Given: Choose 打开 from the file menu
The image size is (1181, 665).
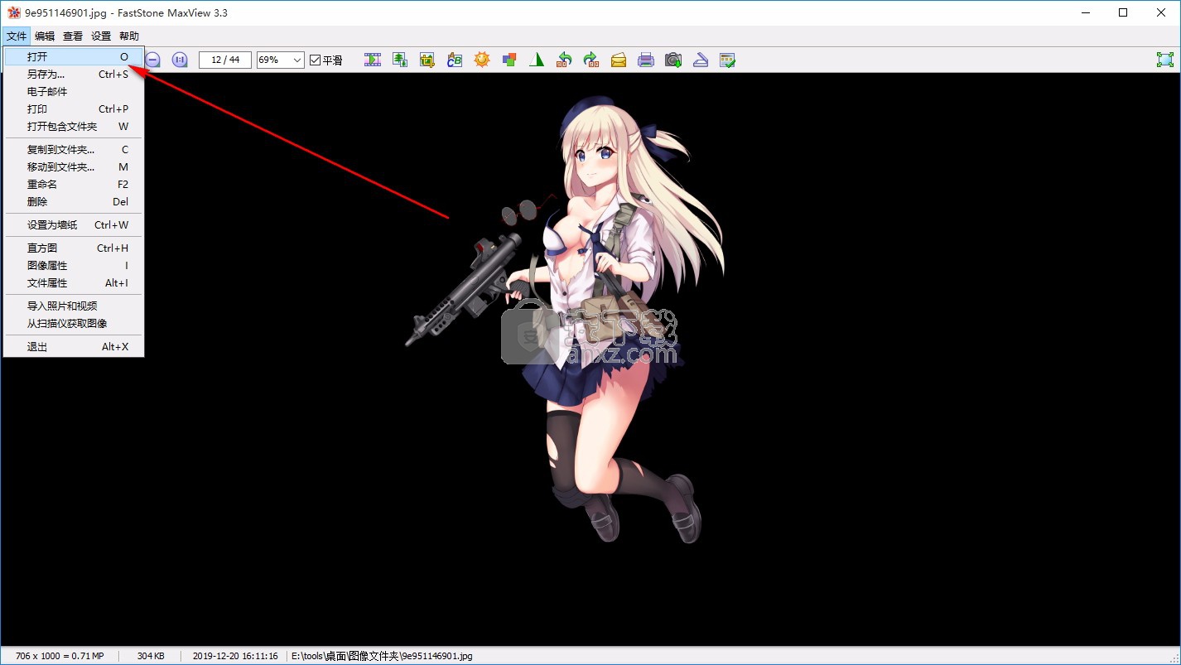Looking at the screenshot, I should [x=74, y=57].
